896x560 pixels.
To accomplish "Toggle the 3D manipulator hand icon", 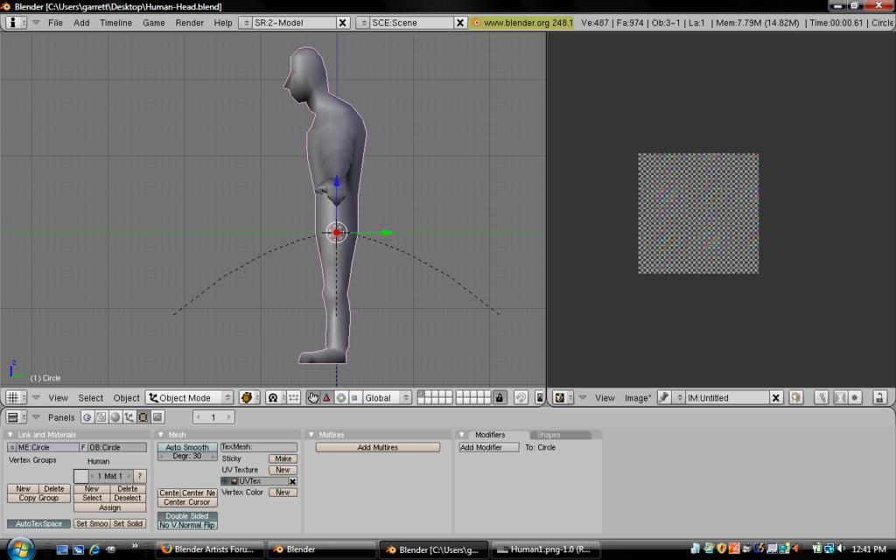I will (x=312, y=398).
